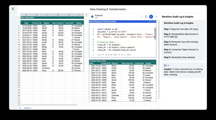Select column E header
The image size is (216, 120).
click(69, 15)
